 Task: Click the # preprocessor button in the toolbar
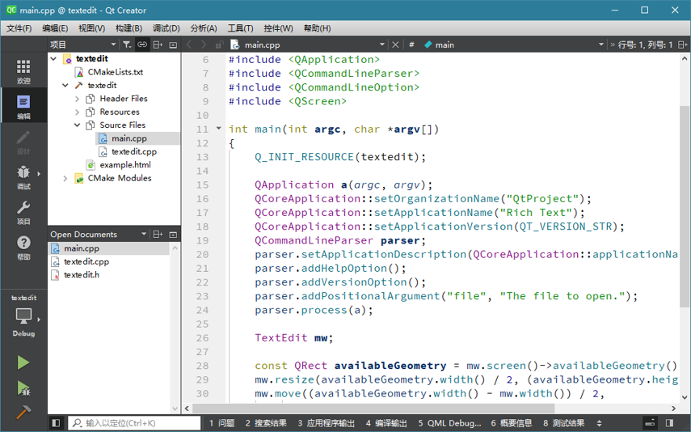pyautogui.click(x=411, y=44)
